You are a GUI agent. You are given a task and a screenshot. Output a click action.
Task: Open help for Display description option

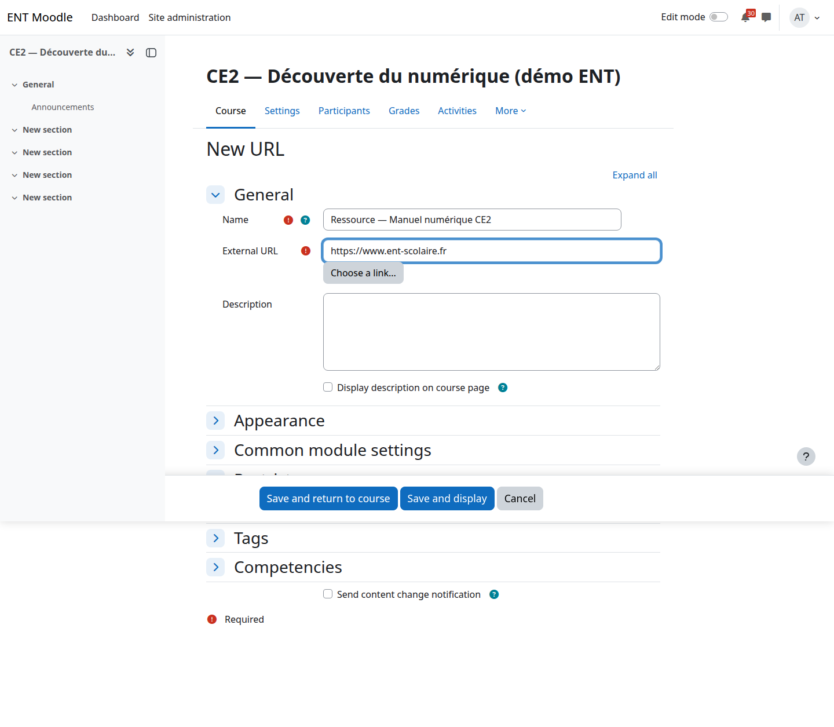(503, 388)
